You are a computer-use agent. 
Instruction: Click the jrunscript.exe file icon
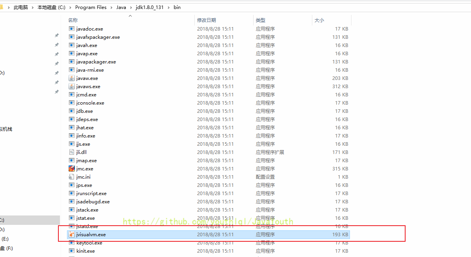tap(71, 193)
